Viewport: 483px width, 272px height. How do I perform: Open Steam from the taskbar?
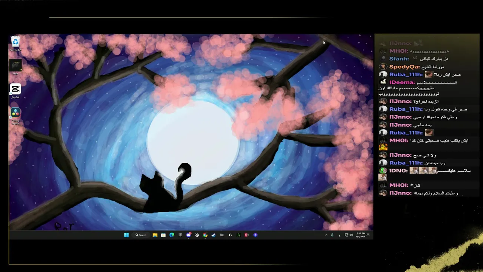click(x=213, y=235)
